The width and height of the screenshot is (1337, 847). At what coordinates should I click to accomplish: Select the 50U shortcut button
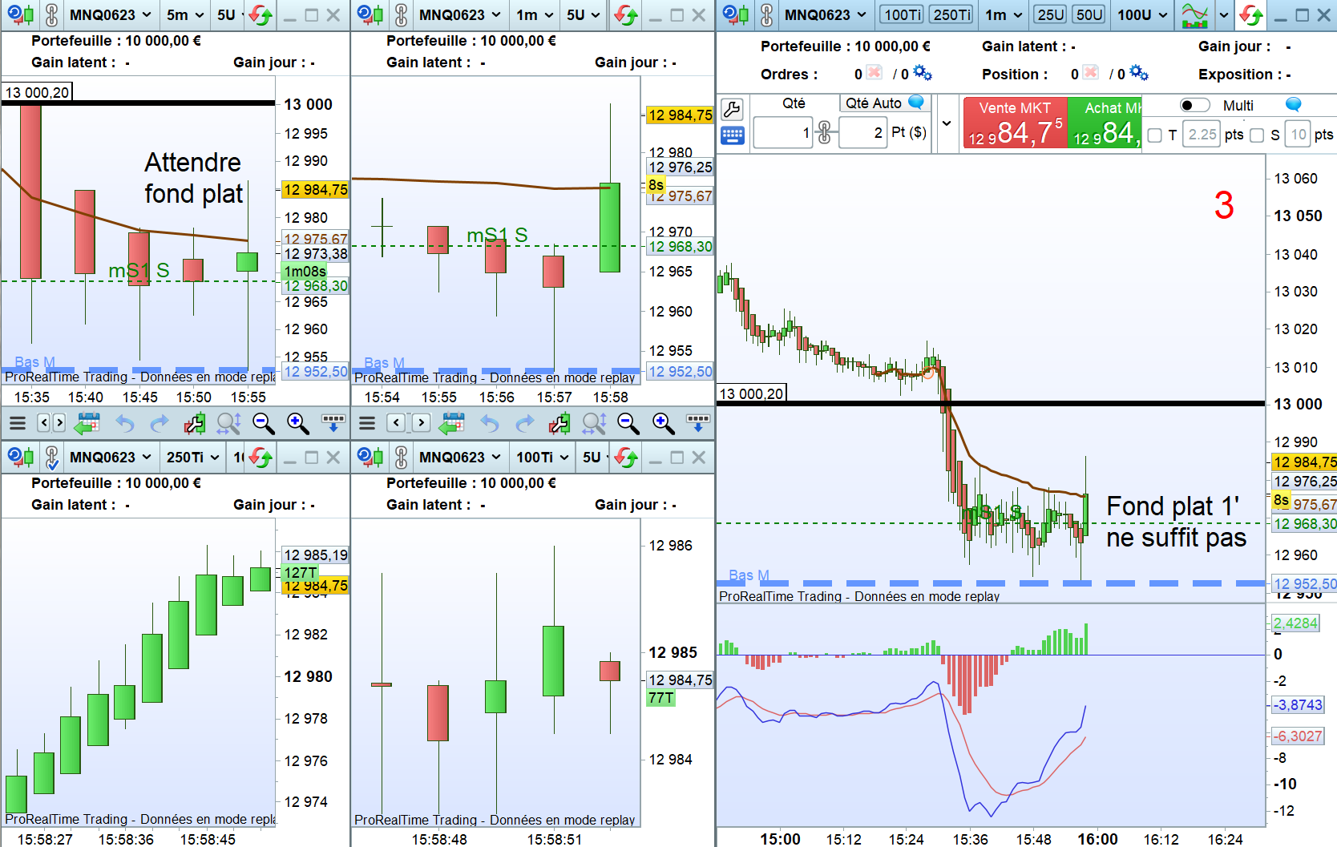[1089, 15]
